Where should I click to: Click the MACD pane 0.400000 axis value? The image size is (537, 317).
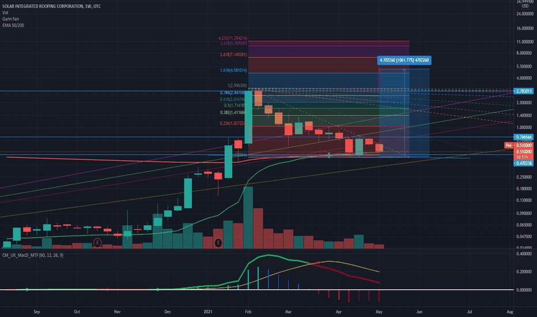tap(525, 254)
